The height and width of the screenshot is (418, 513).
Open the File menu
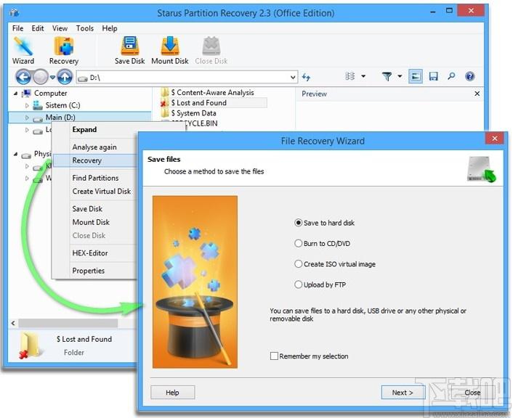pos(17,28)
